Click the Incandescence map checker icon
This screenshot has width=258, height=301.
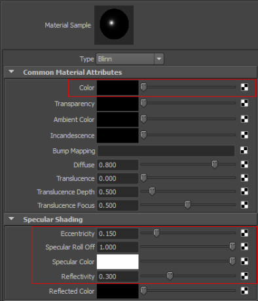point(244,135)
